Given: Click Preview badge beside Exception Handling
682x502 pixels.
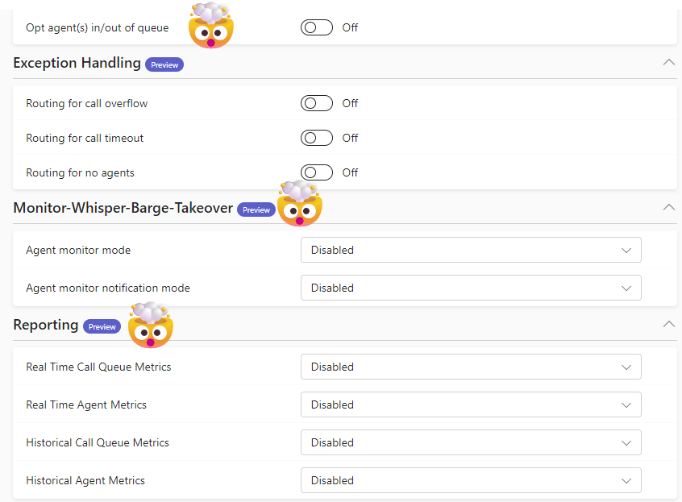Looking at the screenshot, I should pos(164,64).
